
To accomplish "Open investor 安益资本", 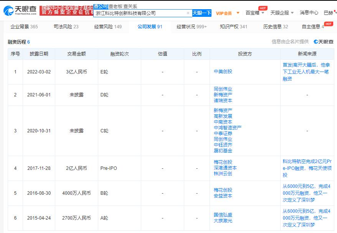I will (x=223, y=196).
